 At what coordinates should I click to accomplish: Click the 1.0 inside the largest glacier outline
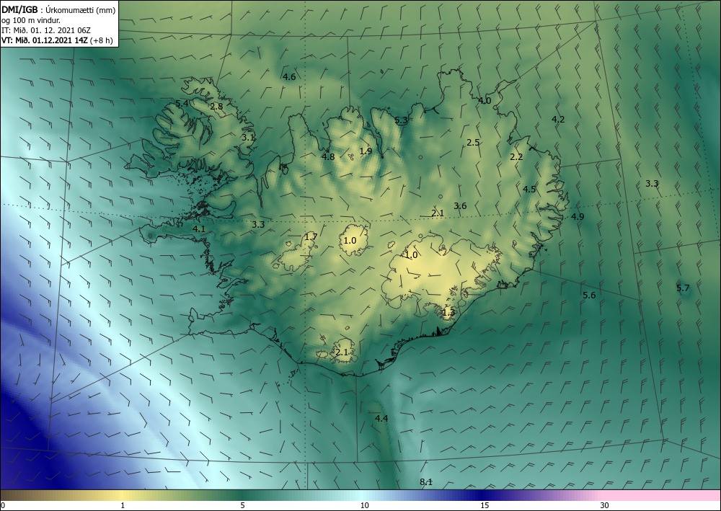[411, 254]
